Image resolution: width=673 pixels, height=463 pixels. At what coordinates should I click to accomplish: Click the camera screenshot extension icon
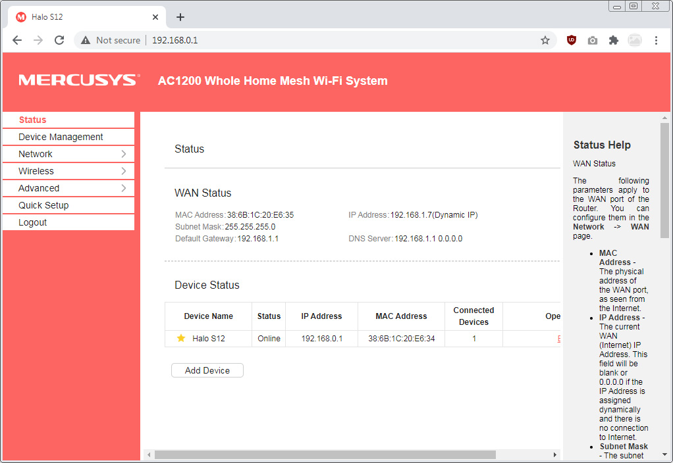point(592,40)
